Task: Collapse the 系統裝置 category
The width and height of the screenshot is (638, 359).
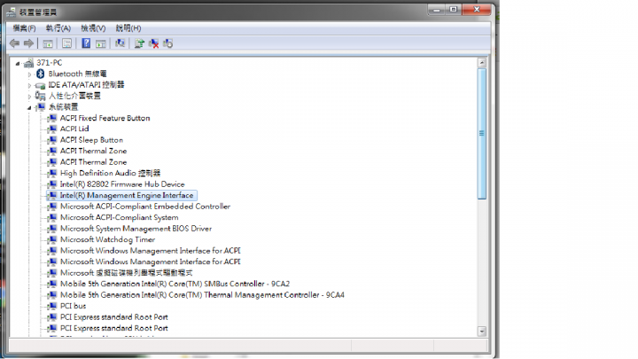Action: pos(29,108)
